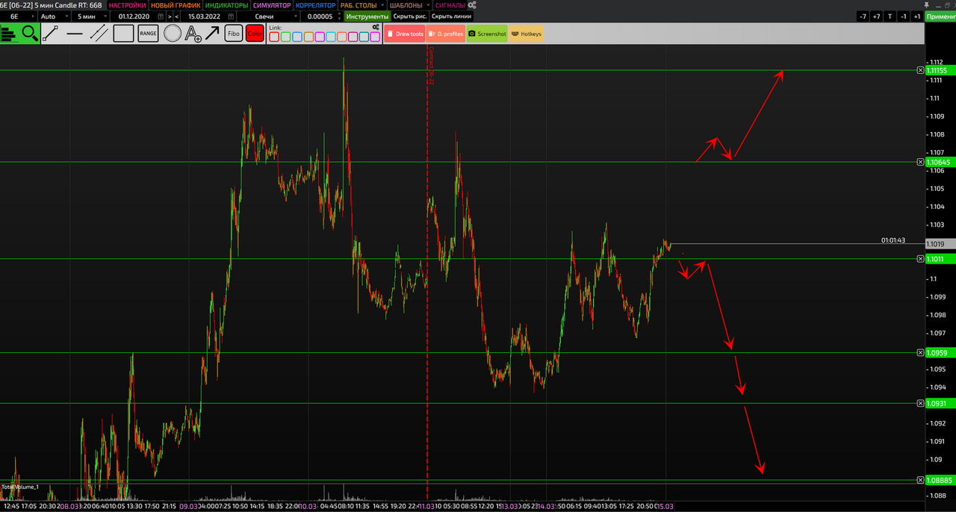Select the horizontal line tool
This screenshot has width=956, height=512.
point(75,33)
